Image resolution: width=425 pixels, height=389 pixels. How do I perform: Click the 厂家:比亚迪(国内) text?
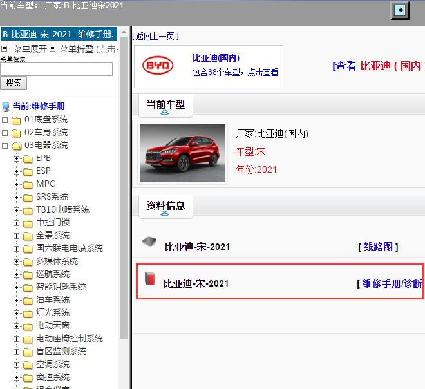[x=272, y=134]
